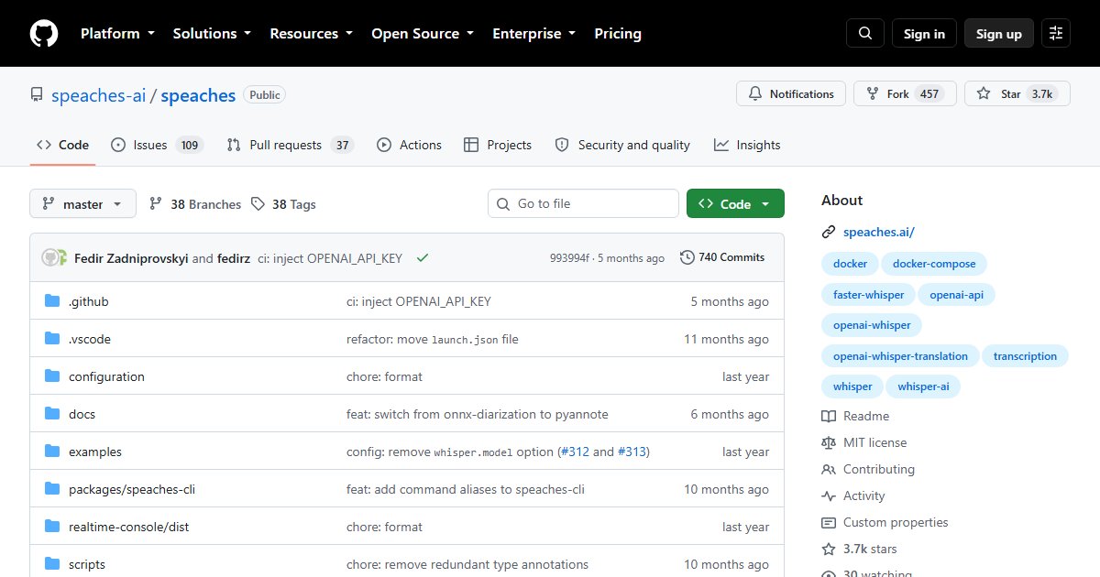Viewport: 1100px width, 577px height.
Task: Click the folder icon beside examples
Action: point(52,452)
